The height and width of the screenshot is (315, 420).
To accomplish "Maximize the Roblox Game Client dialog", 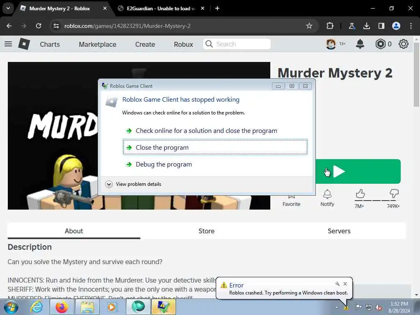I will 292,86.
